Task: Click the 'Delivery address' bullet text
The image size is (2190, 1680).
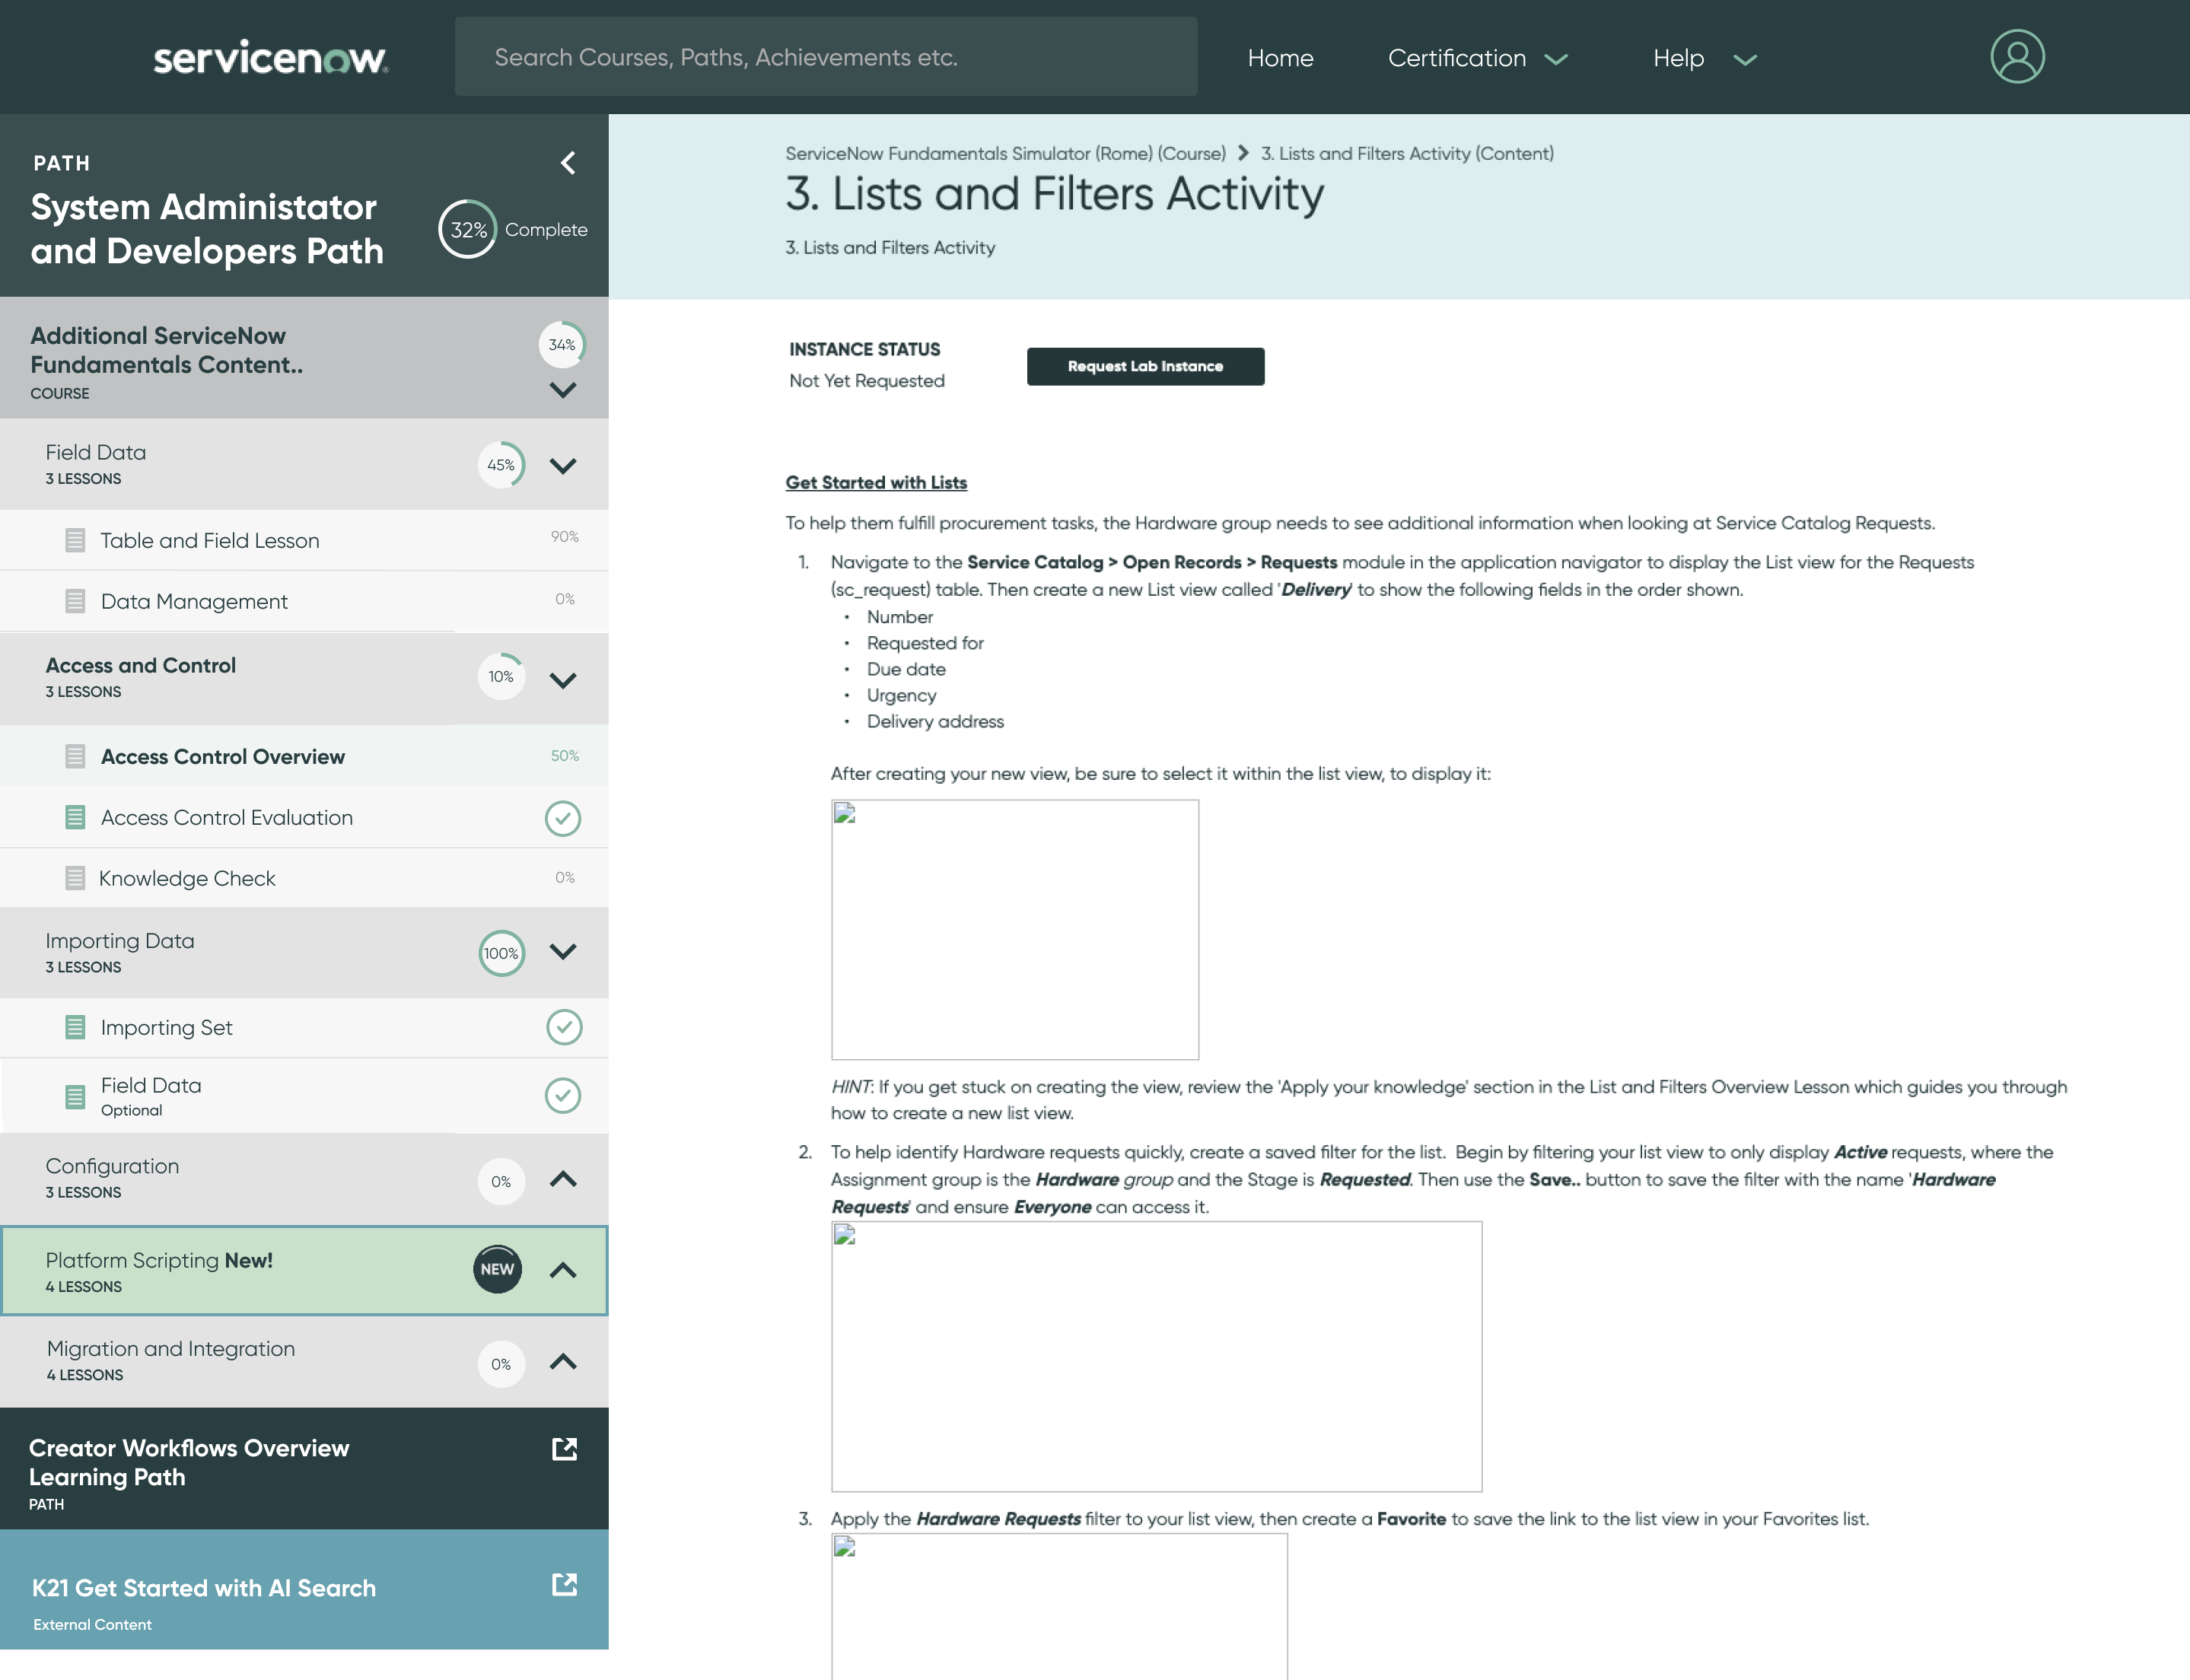Action: click(935, 722)
